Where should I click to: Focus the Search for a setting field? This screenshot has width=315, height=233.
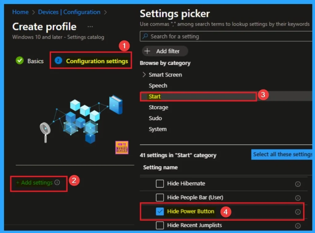point(226,36)
